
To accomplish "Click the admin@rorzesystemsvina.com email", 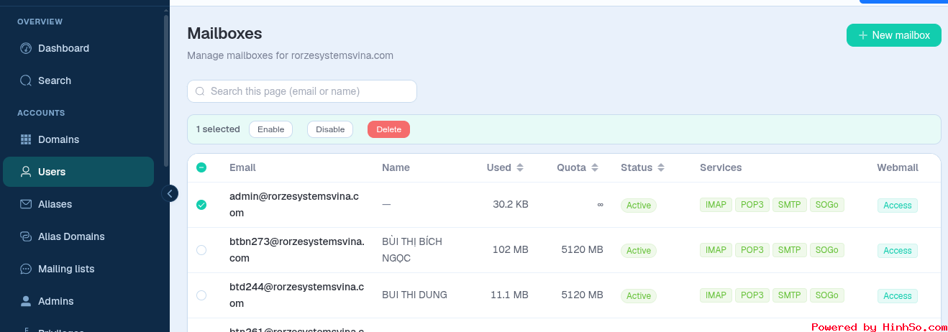I will (294, 205).
